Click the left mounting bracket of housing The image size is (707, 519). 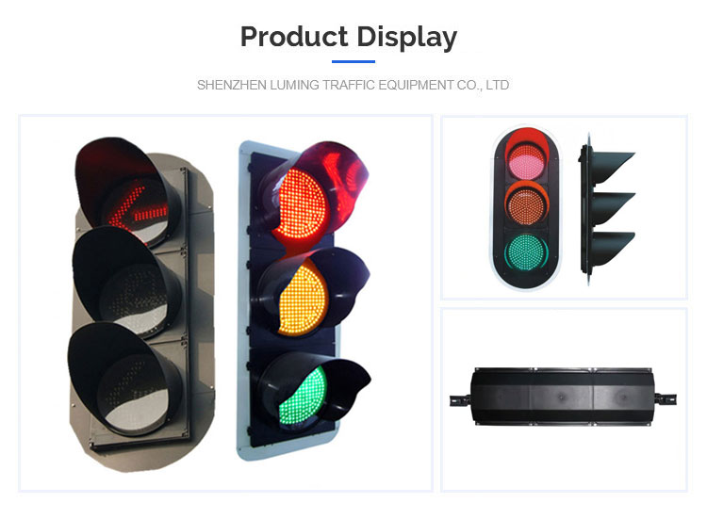pyautogui.click(x=460, y=400)
